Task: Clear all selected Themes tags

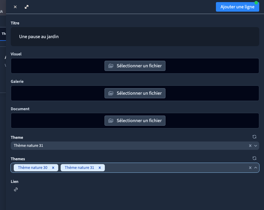Action: (250, 168)
